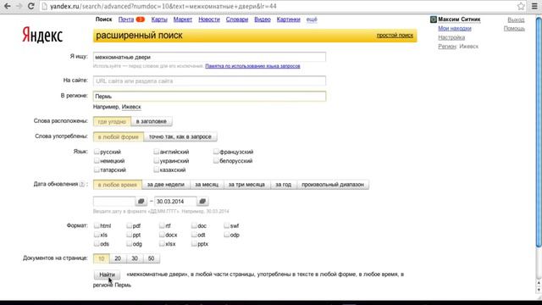Select 'в любое время' date option
This screenshot has width=542, height=305.
[x=118, y=185]
